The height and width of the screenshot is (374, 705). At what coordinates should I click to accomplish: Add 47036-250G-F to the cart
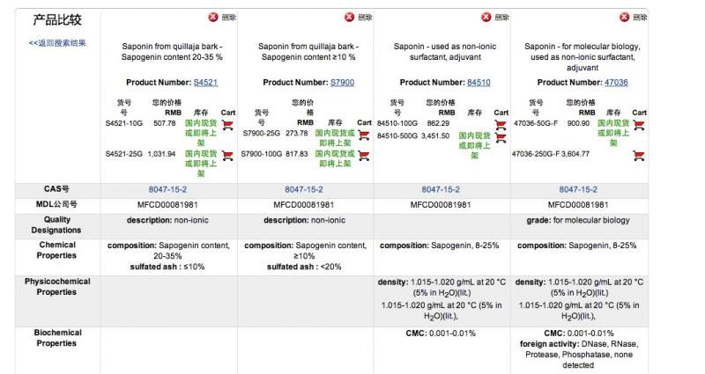coord(639,155)
